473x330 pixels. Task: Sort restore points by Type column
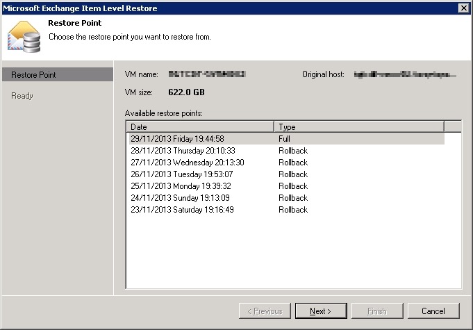tap(359, 126)
